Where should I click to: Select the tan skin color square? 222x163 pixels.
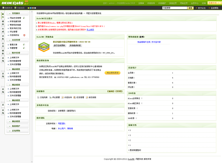point(33,8)
